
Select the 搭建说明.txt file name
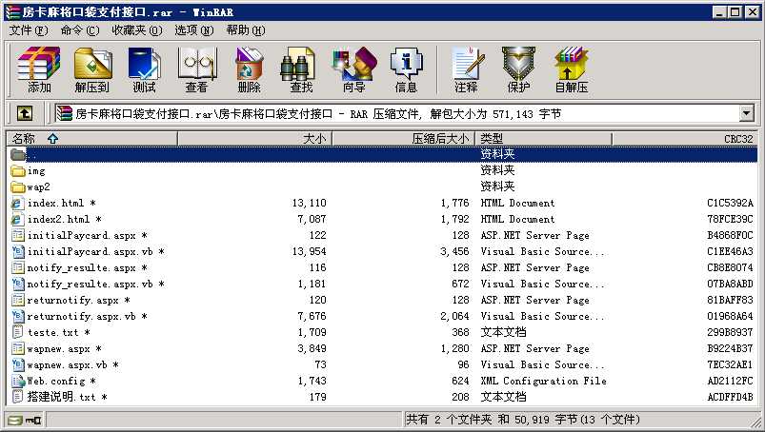(62, 397)
